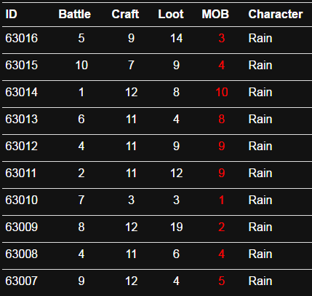312x296 pixels.
Task: Click the Craft column header
Action: point(125,14)
